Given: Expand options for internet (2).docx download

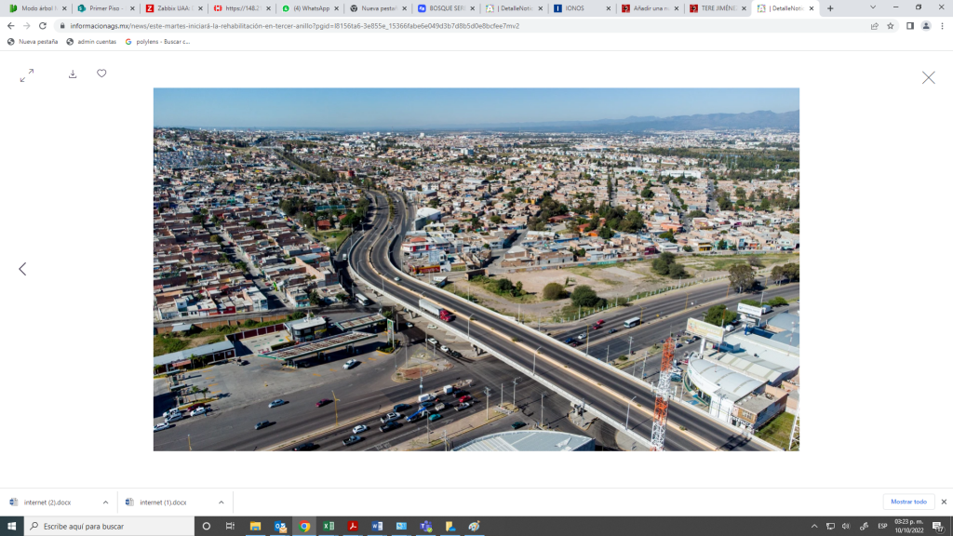Looking at the screenshot, I should [x=105, y=502].
